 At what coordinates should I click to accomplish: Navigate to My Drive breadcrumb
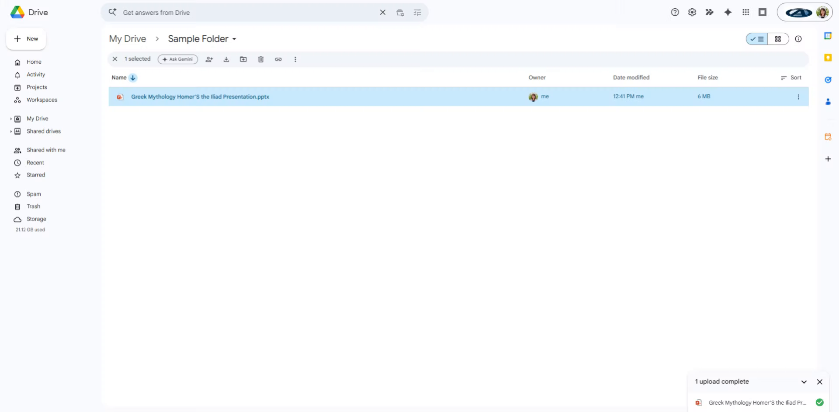(128, 39)
